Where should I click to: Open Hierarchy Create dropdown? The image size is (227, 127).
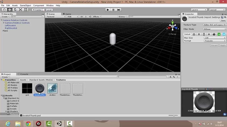click(x=5, y=17)
